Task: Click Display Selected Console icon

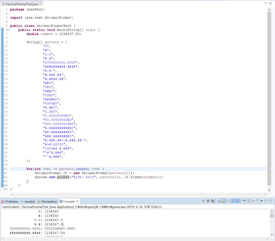Action: click(x=249, y=201)
